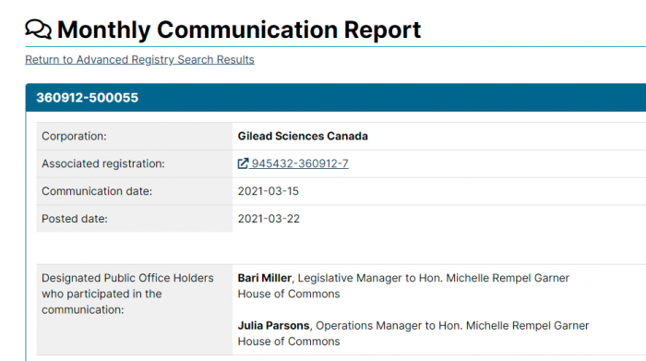The height and width of the screenshot is (361, 646).
Task: Click communication date value 2021-03-15
Action: tap(269, 191)
